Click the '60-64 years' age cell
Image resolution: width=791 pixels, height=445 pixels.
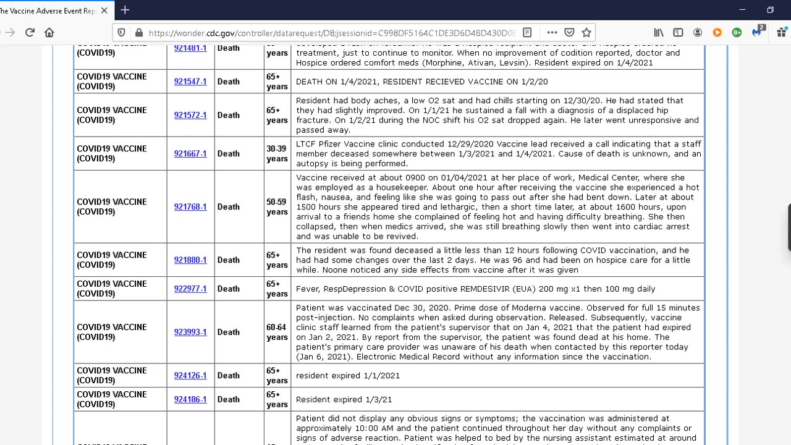277,332
